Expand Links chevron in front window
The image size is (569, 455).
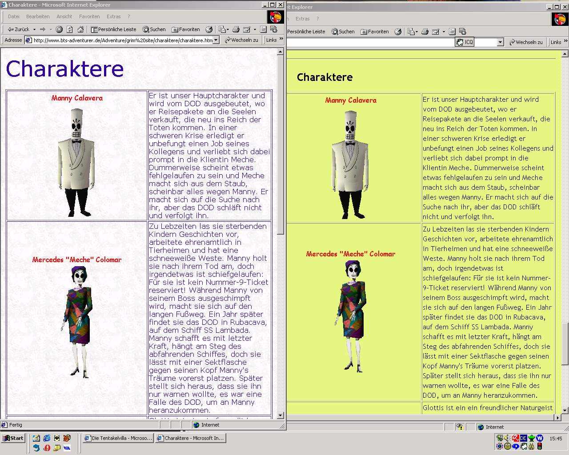(281, 39)
